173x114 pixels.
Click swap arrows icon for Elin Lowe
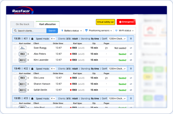coord(131,78)
